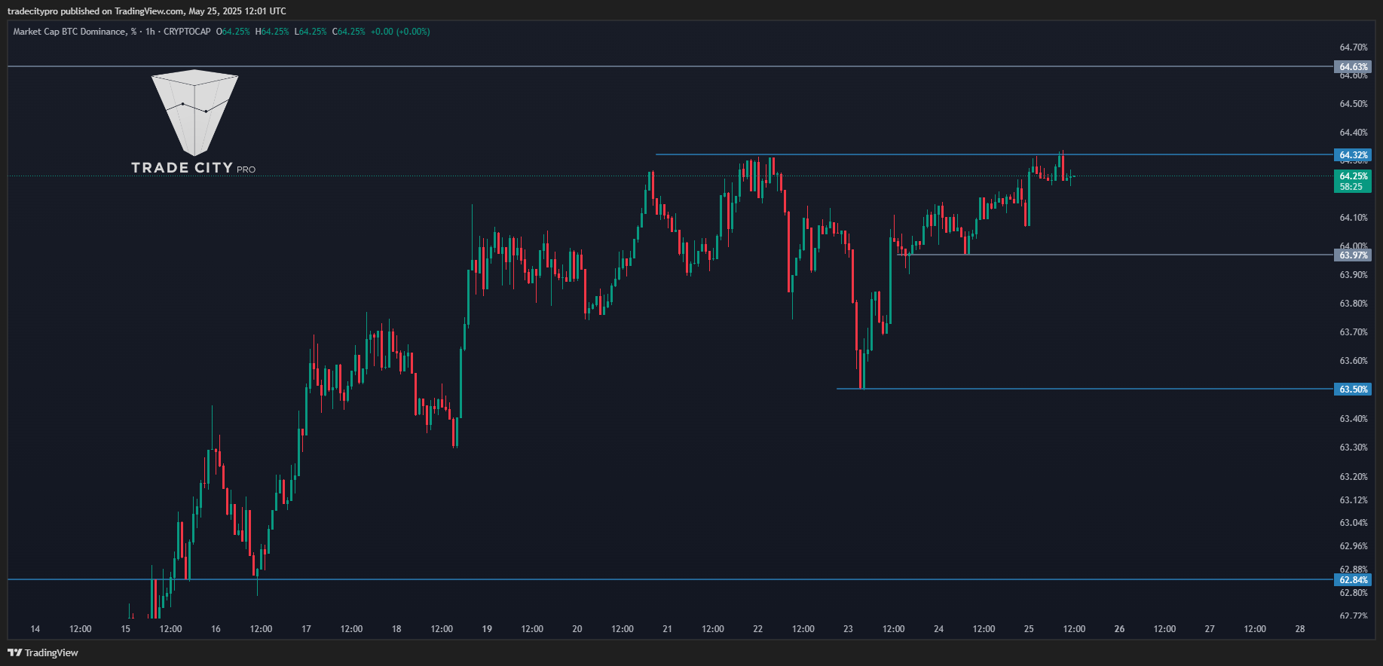Viewport: 1383px width, 666px height.
Task: Click date 14 on the time axis
Action: coord(35,628)
